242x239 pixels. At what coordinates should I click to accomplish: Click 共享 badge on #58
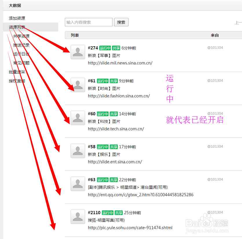tap(113, 147)
